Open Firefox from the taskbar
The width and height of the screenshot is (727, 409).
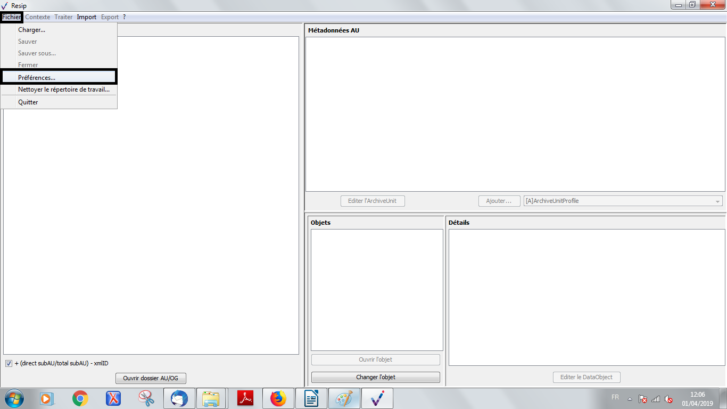pos(278,398)
